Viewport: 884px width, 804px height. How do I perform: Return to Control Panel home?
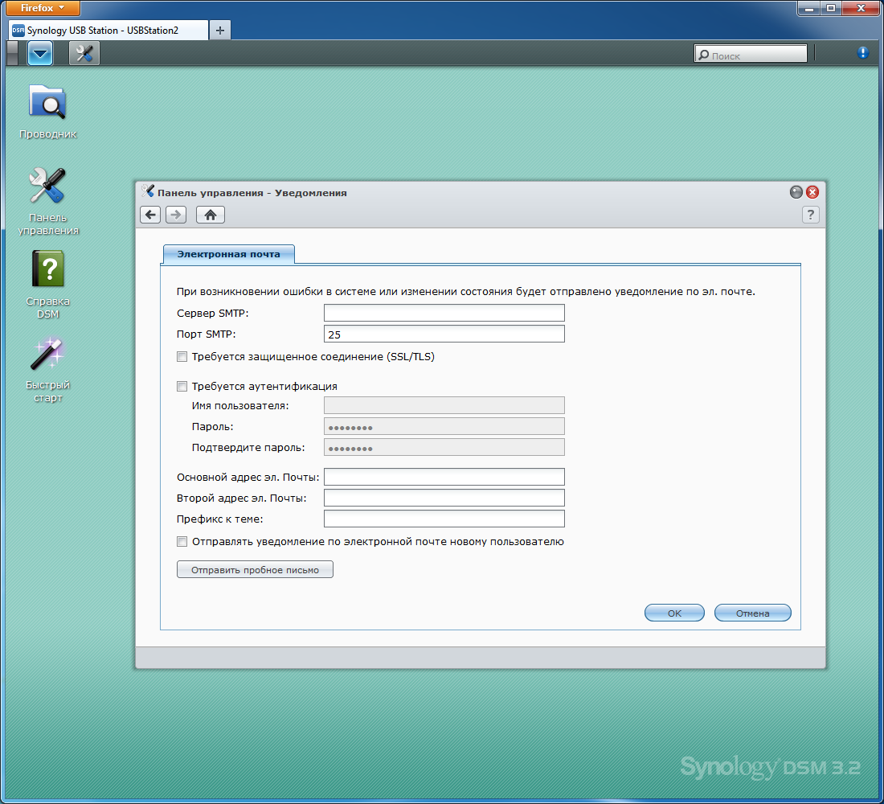[x=211, y=215]
